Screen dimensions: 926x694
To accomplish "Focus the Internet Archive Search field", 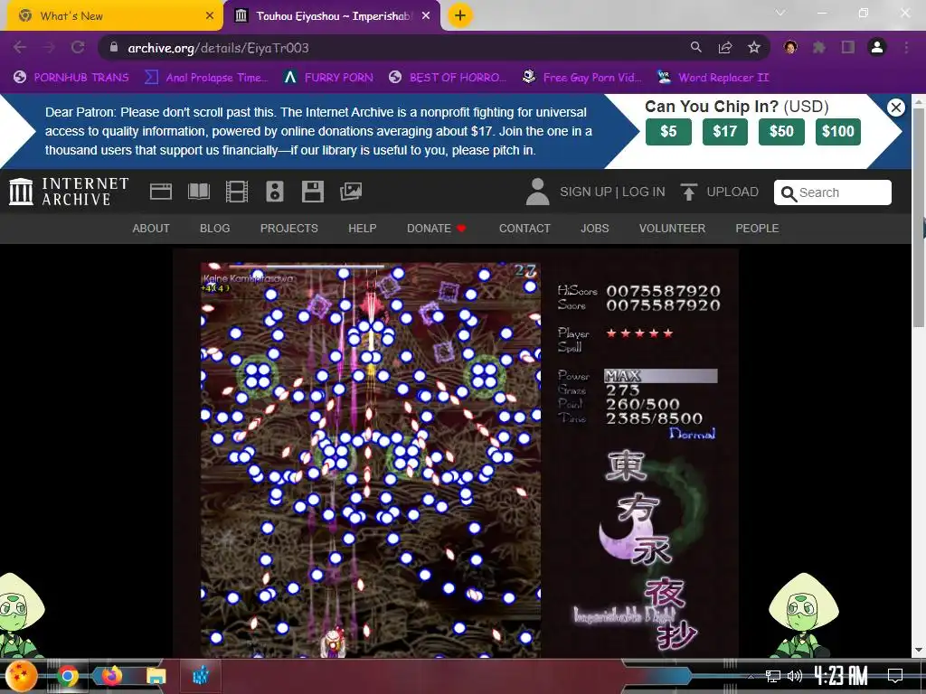I will [x=833, y=192].
